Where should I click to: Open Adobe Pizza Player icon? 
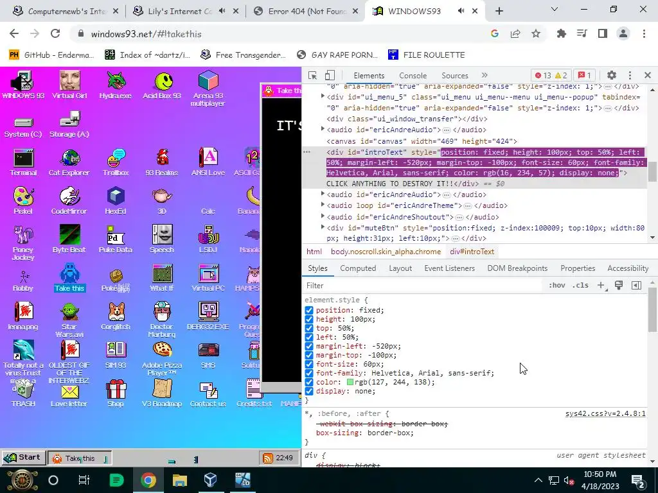click(x=162, y=359)
